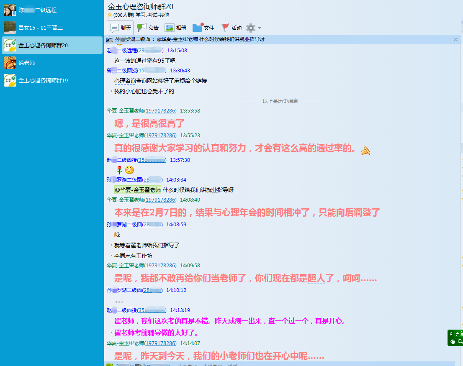This screenshot has width=463, height=366.
Task: Click sender name 华夏-金玉翟老师 at 14:08:40
Action: point(125,200)
